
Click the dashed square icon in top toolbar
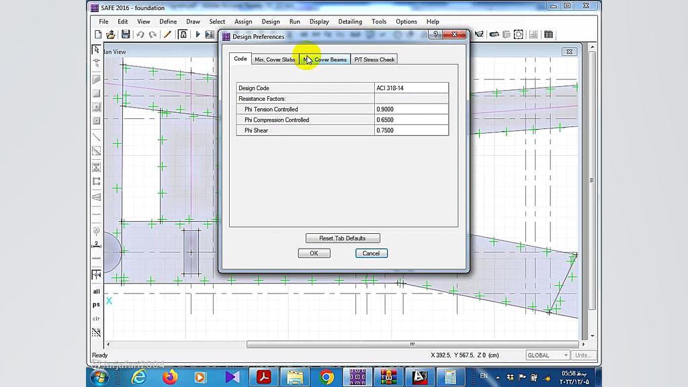point(519,34)
